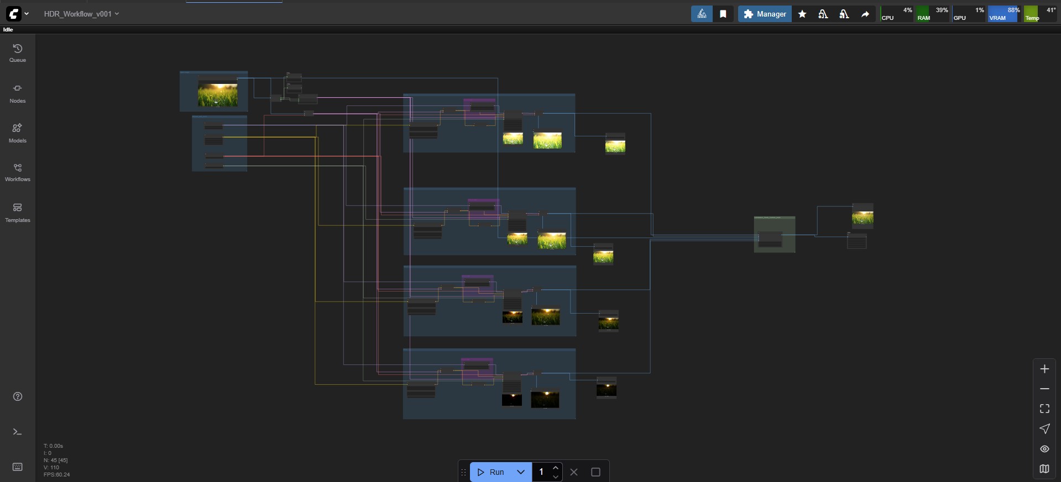
Task: Click the star favorites icon in toolbar
Action: tap(802, 14)
